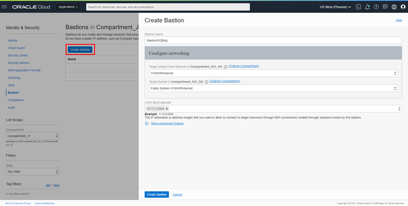Open the Cloud Shell icon
The width and height of the screenshot is (408, 206).
[x=358, y=7]
